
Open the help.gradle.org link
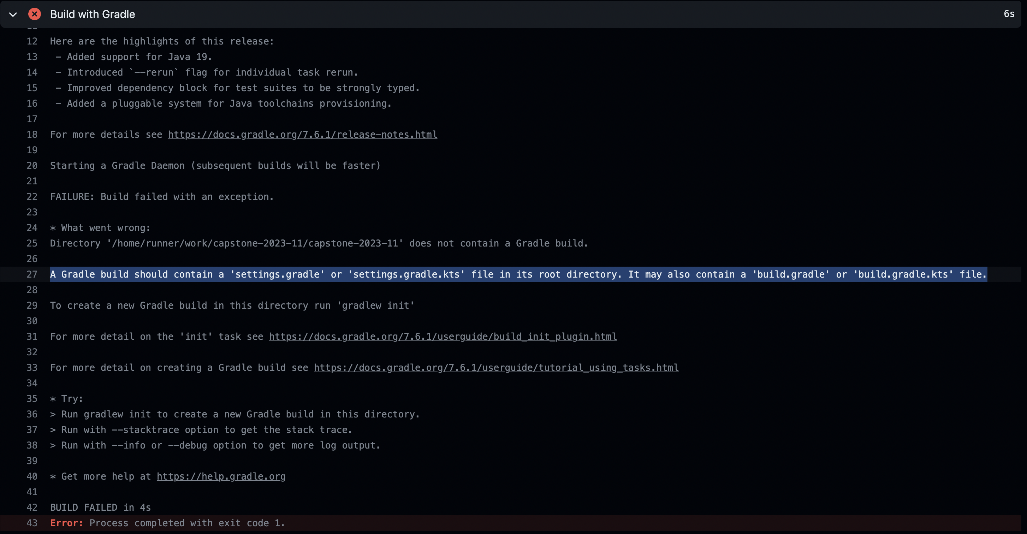[221, 476]
